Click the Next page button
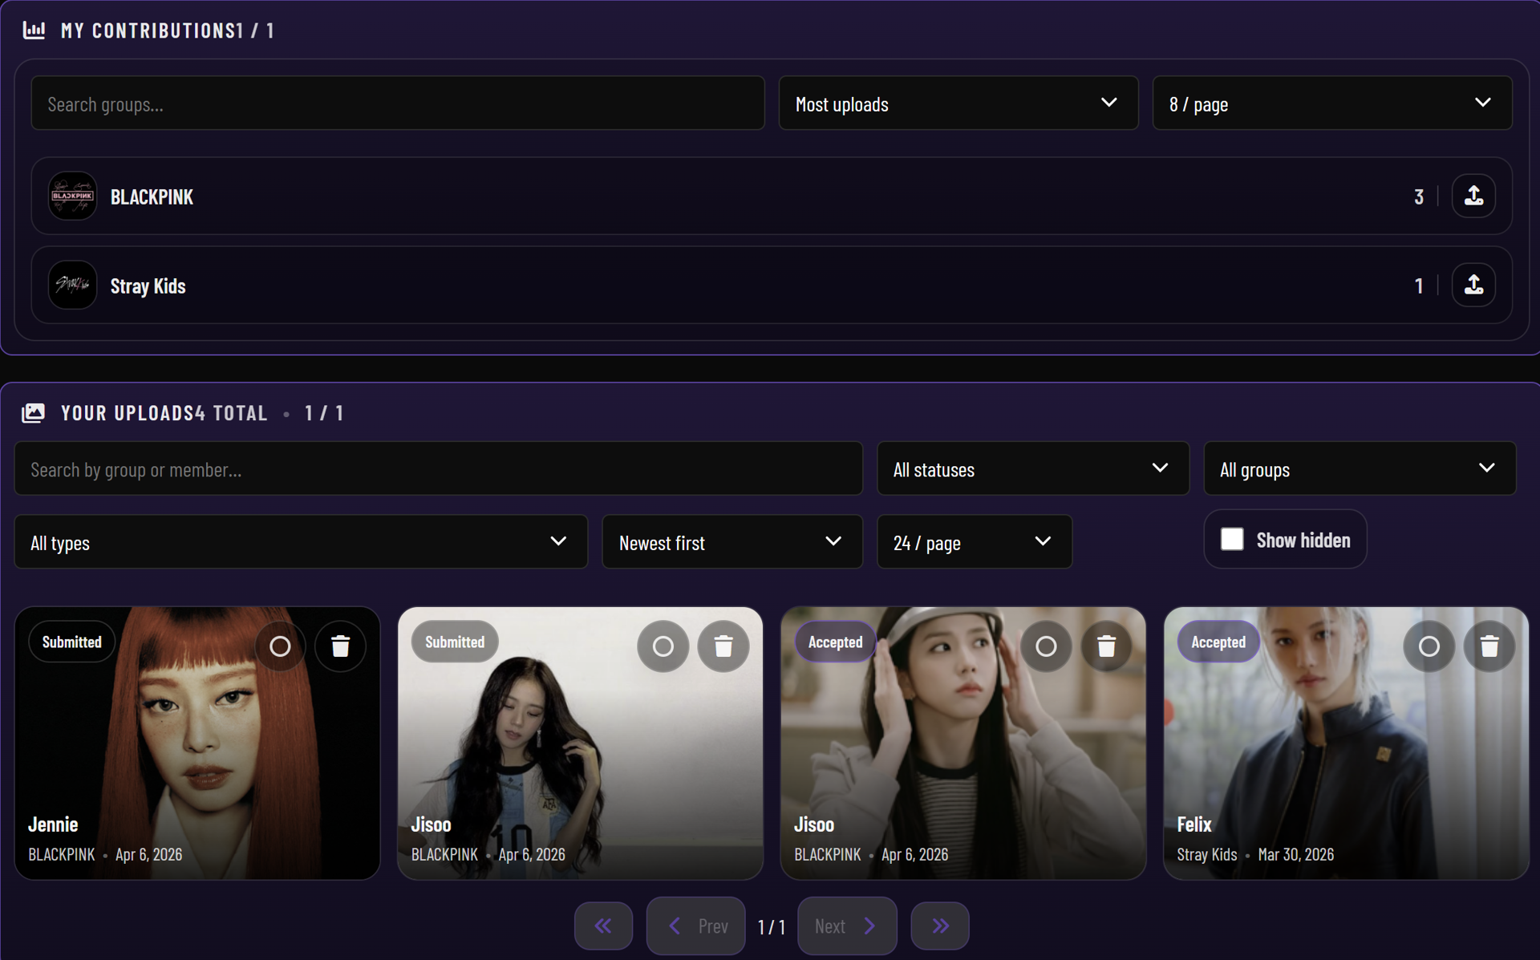The height and width of the screenshot is (960, 1540). [x=846, y=926]
